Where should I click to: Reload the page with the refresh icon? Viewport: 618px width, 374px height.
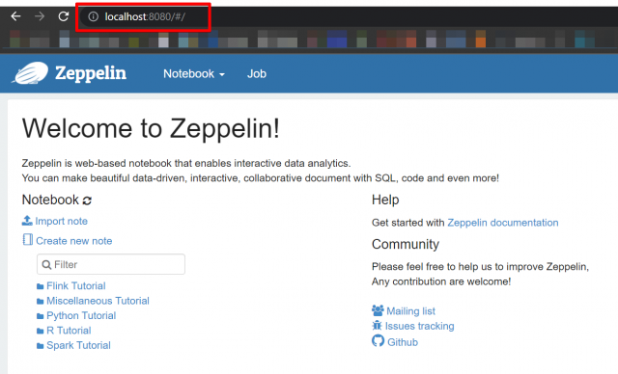pos(64,16)
